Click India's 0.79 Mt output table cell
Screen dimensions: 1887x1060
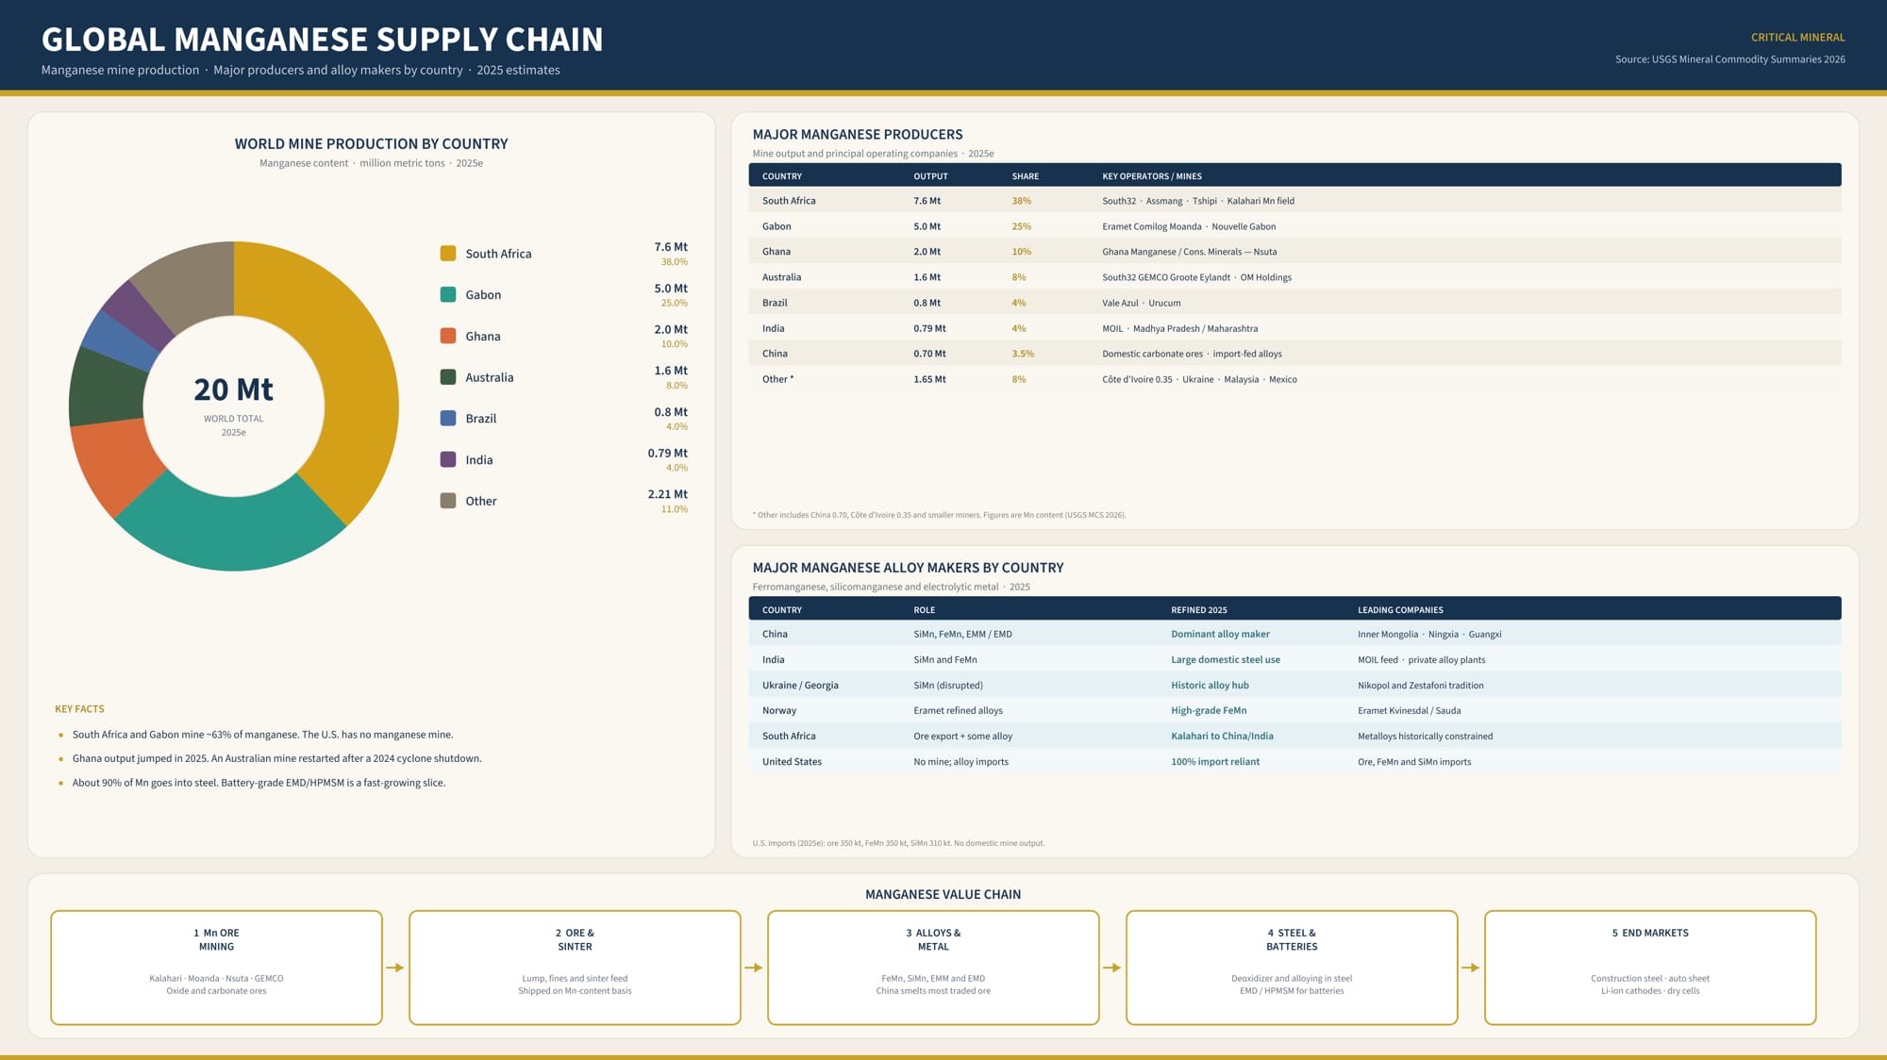pos(929,328)
